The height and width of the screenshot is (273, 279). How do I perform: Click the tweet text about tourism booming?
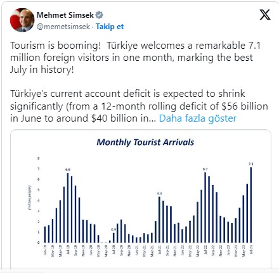[x=135, y=58]
